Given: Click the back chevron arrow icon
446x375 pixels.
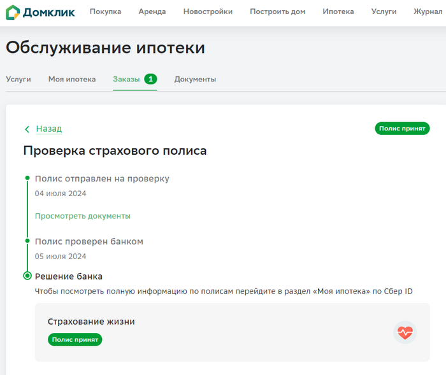Looking at the screenshot, I should coord(27,129).
